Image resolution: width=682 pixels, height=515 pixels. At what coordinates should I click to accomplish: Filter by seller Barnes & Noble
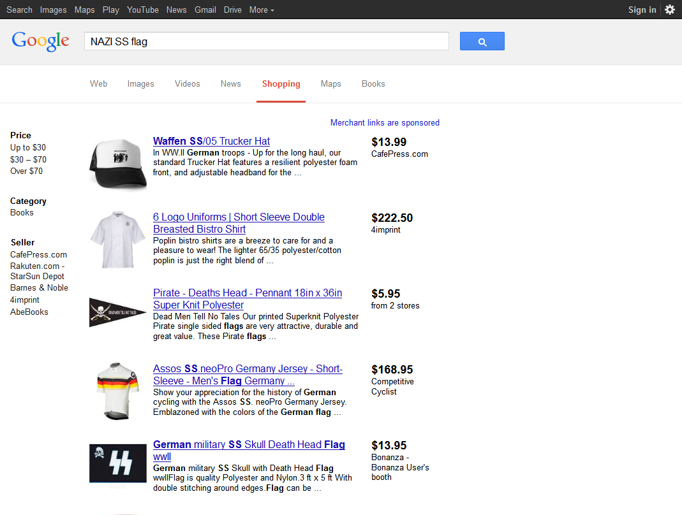click(39, 287)
